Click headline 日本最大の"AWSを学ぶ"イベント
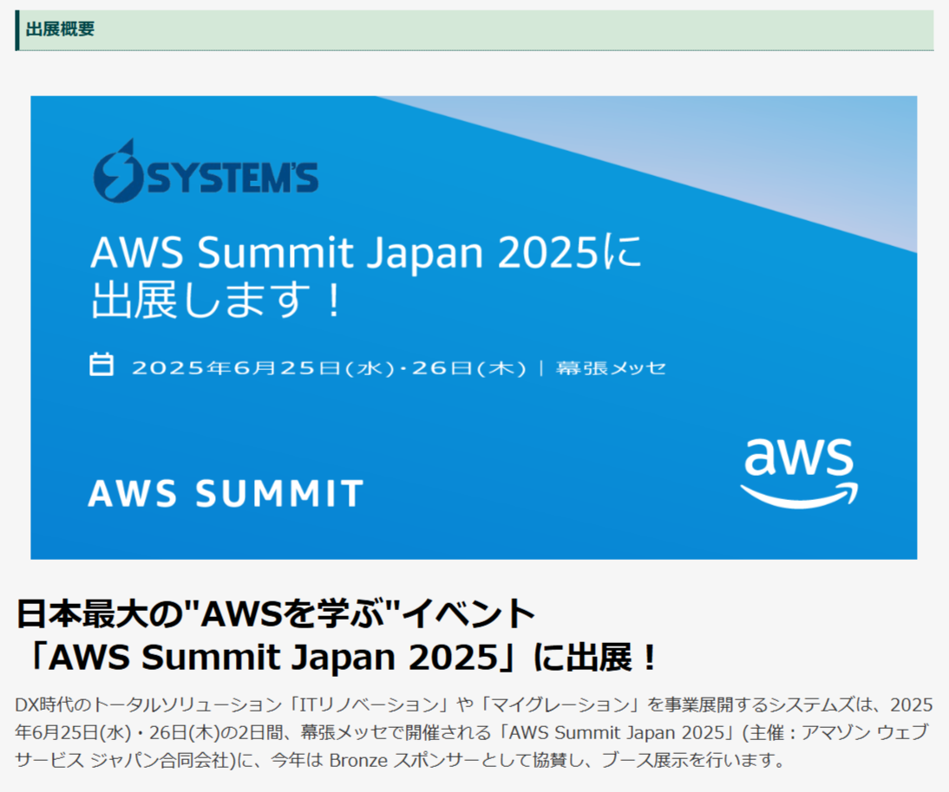 [275, 613]
